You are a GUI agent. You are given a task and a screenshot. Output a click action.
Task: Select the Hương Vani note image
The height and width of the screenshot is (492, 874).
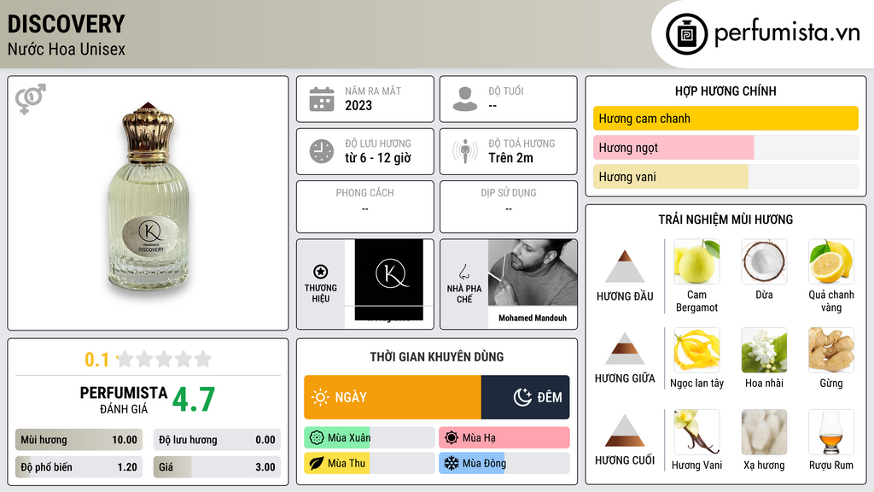click(696, 431)
